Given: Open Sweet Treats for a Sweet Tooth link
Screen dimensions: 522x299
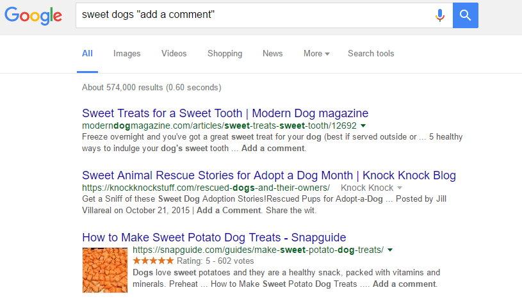Looking at the screenshot, I should coord(225,113).
